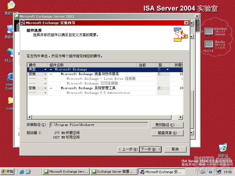This screenshot has width=235, height=176.
Task: Switch to Microsoft Exchange Serv... taskbar button
Action: [66, 172]
